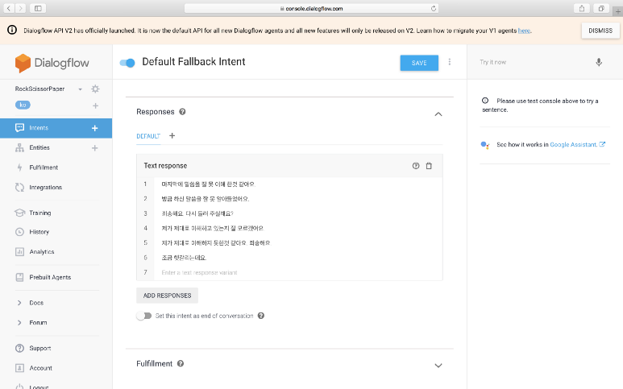Screen dimensions: 623x389
Task: Open the three-dot menu beside Save
Action: [450, 62]
